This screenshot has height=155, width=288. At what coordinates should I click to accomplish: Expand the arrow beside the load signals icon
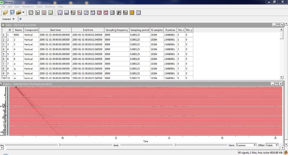[23, 12]
